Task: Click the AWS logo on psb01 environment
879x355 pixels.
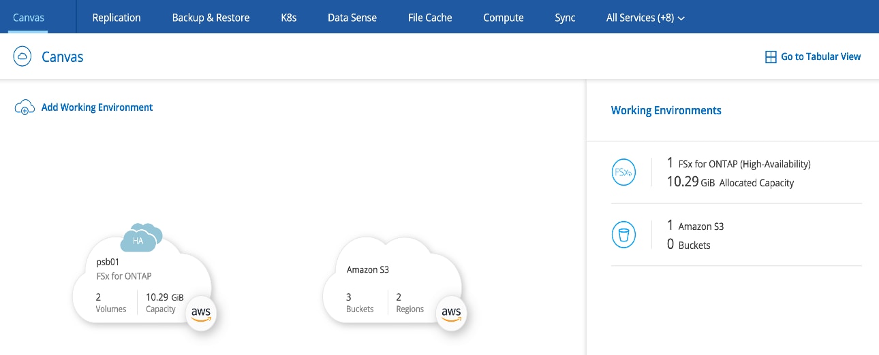Action: (200, 313)
